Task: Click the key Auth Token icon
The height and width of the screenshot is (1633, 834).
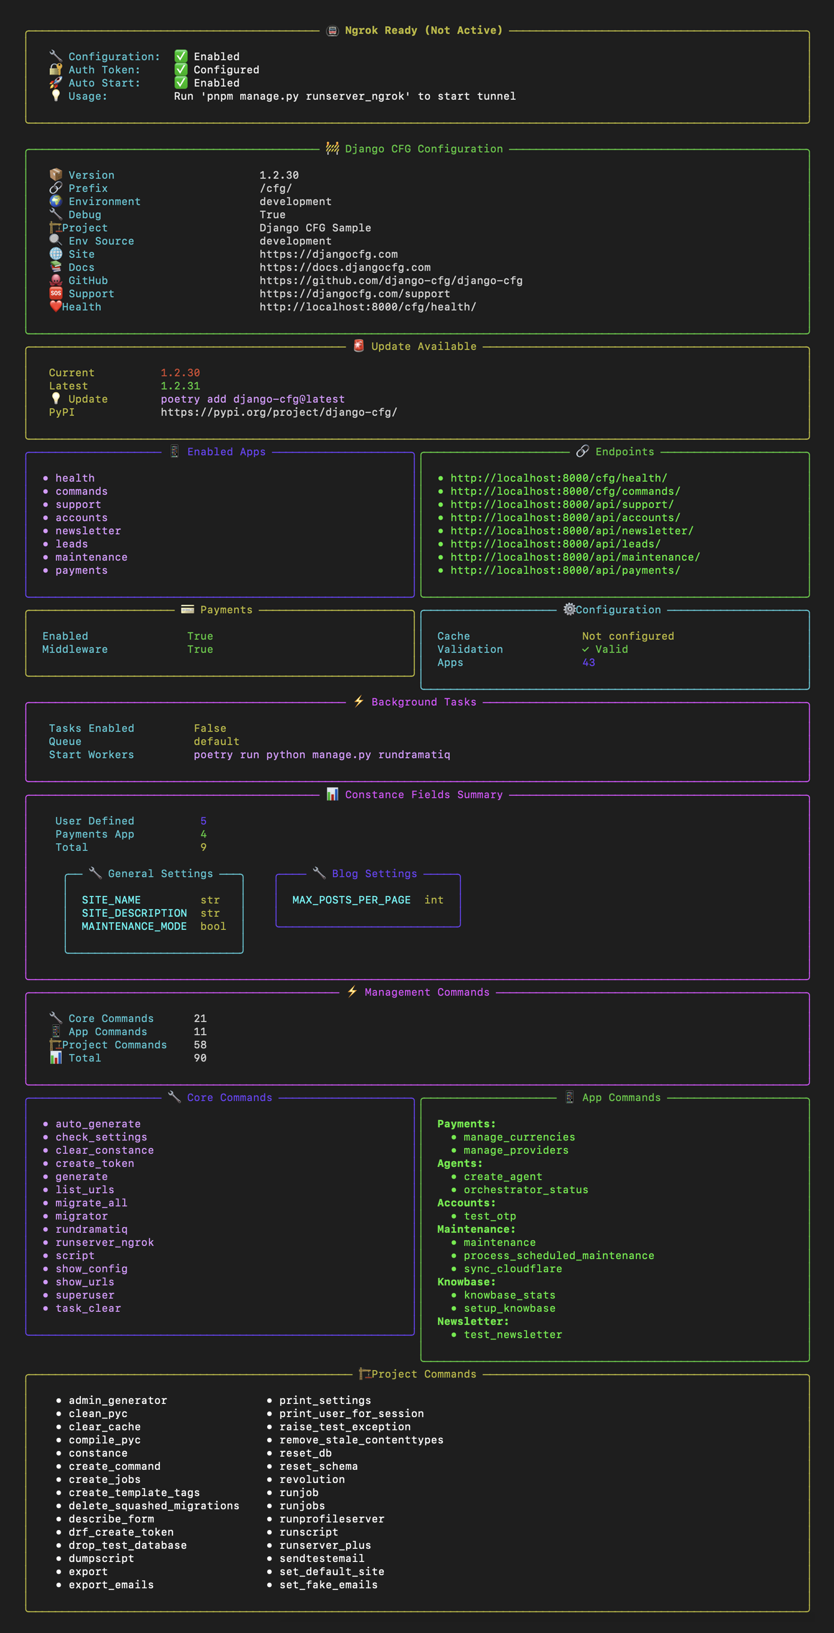Action: [56, 70]
